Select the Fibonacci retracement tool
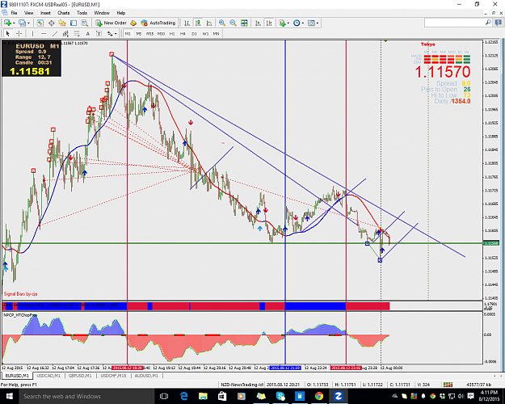The width and height of the screenshot is (505, 404). point(77,33)
